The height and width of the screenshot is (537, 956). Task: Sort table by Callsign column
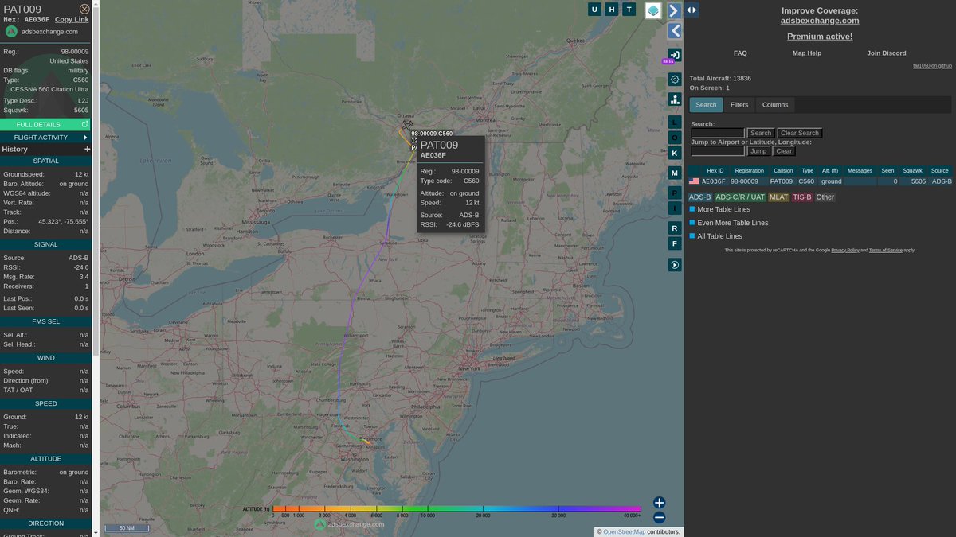[783, 170]
